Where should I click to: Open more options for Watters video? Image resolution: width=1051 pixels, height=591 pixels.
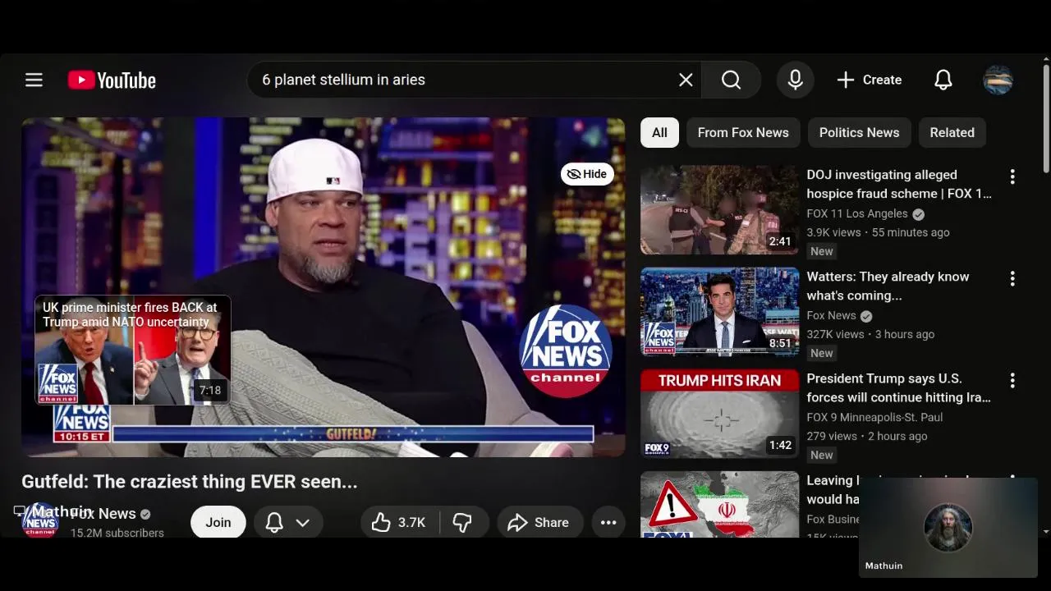pos(1012,278)
